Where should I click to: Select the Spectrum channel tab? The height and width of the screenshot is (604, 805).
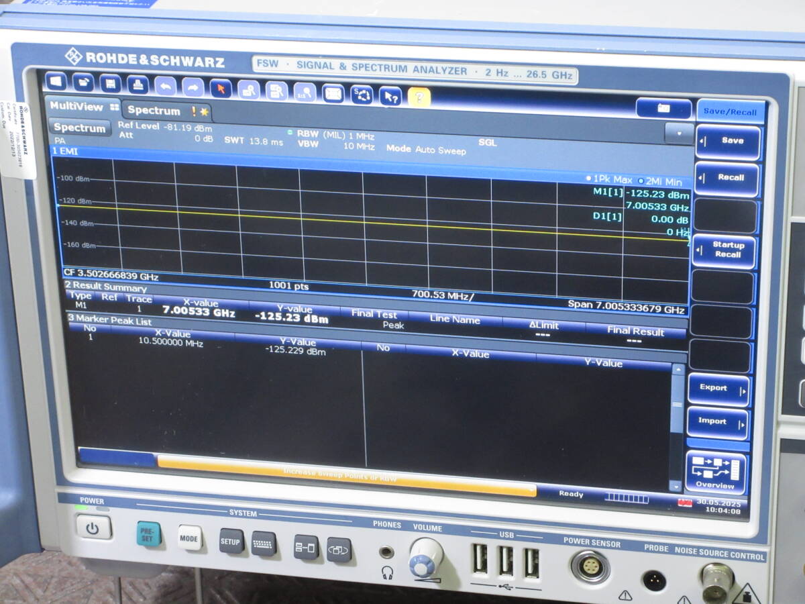[166, 111]
